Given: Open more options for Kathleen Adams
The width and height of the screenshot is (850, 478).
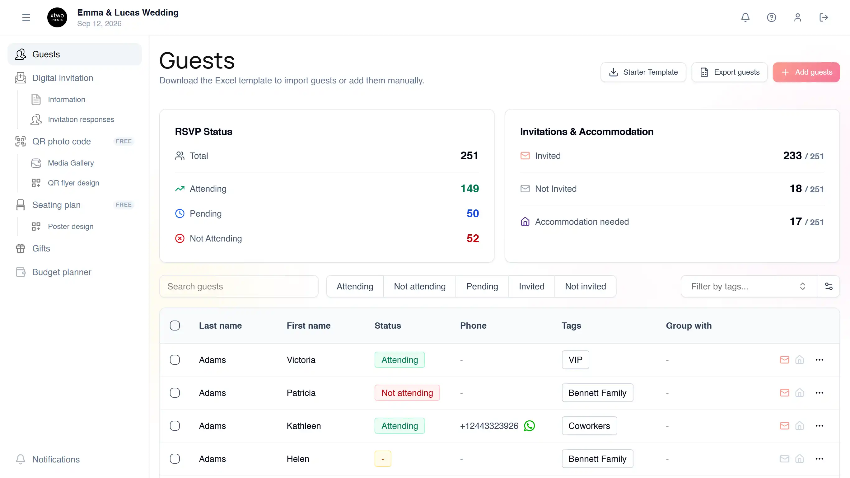Looking at the screenshot, I should [x=819, y=425].
